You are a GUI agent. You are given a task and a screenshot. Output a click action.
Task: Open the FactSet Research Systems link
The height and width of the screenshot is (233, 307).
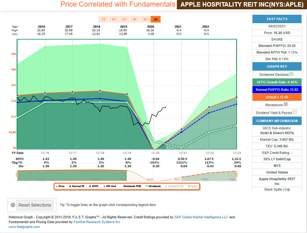click(97, 222)
